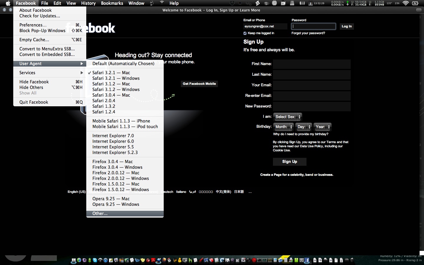Choose Other... user agent option
This screenshot has width=424, height=265.
point(125,213)
